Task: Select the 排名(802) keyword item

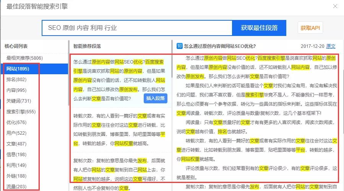Action: coord(16,80)
